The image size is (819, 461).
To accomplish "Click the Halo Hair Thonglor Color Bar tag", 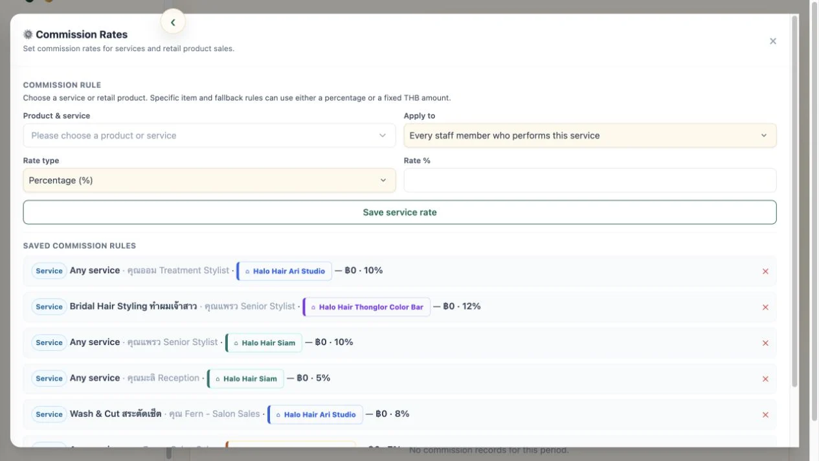I will point(366,307).
